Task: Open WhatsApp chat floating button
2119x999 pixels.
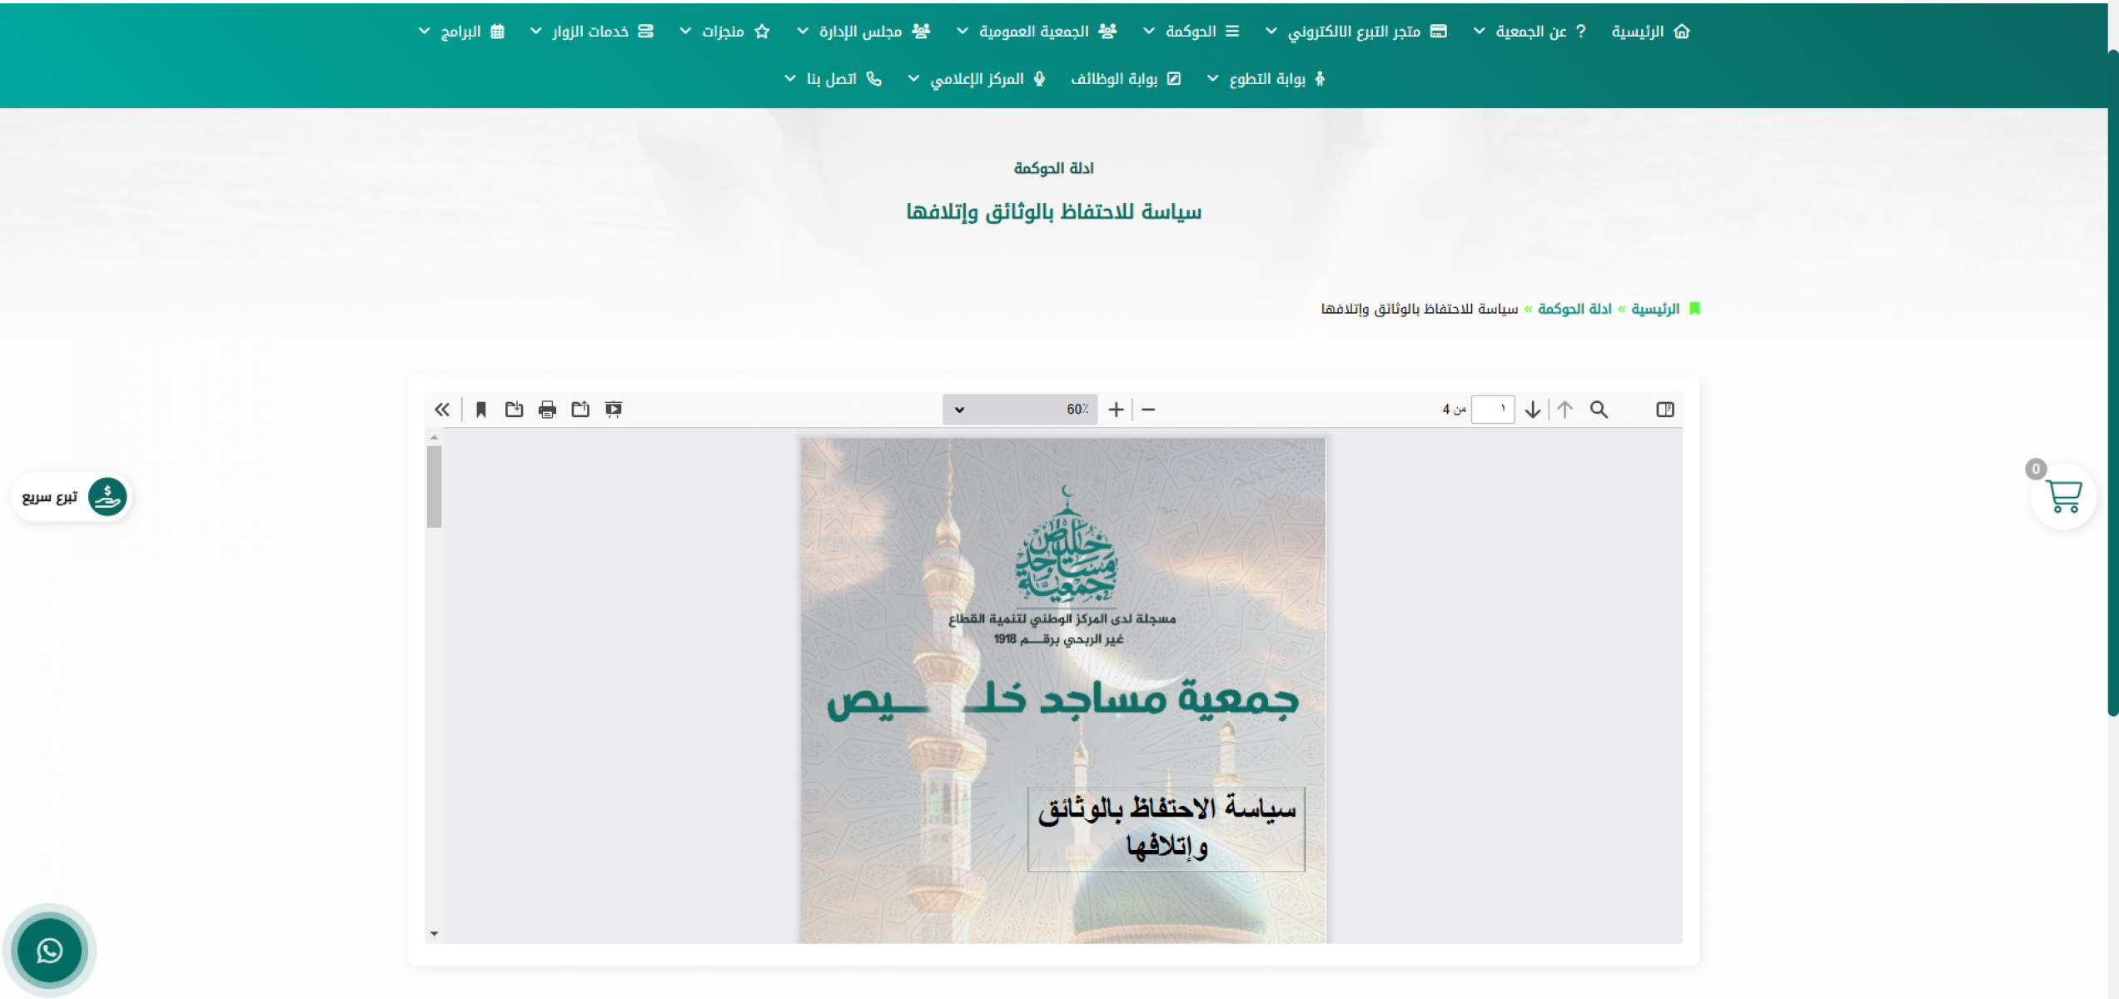Action: point(50,950)
